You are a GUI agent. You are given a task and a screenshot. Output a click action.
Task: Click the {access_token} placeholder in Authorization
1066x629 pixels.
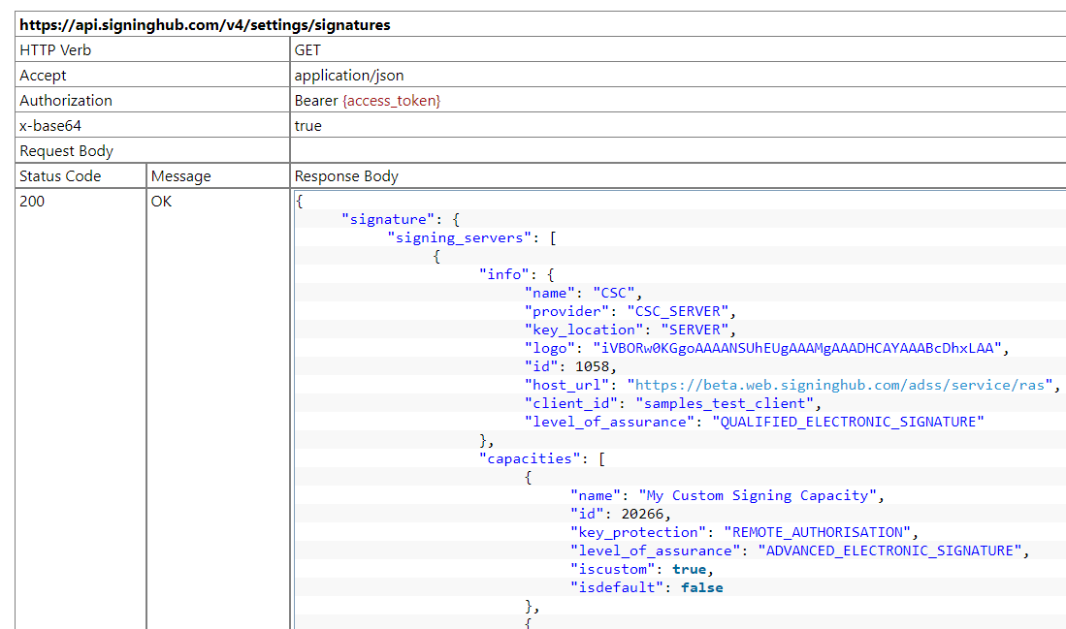(x=391, y=101)
